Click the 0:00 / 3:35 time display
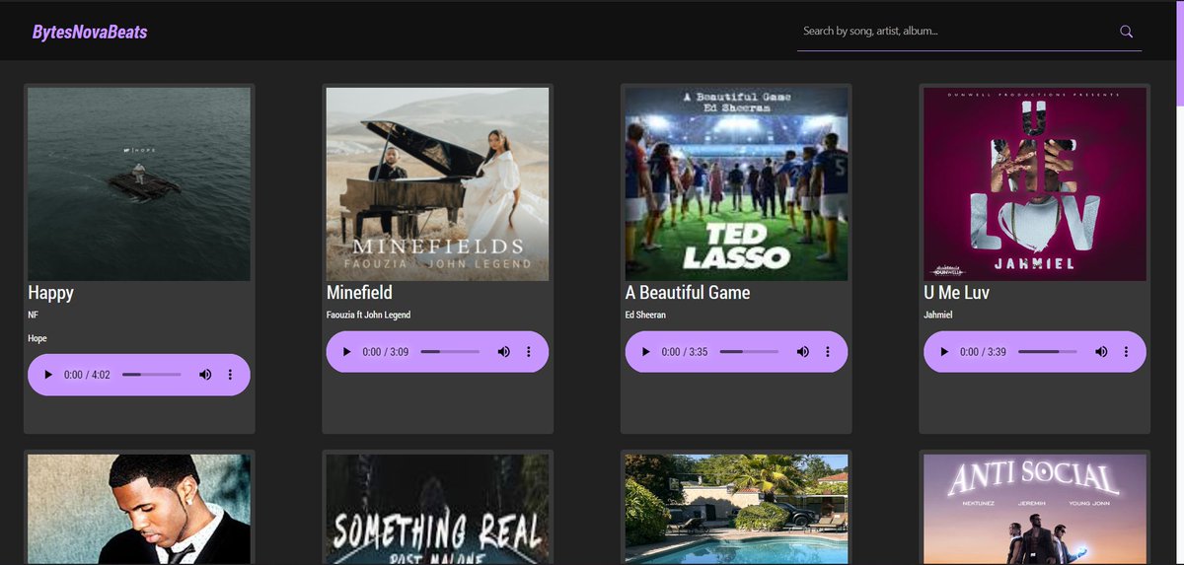Viewport: 1184px width, 565px height. coord(685,352)
